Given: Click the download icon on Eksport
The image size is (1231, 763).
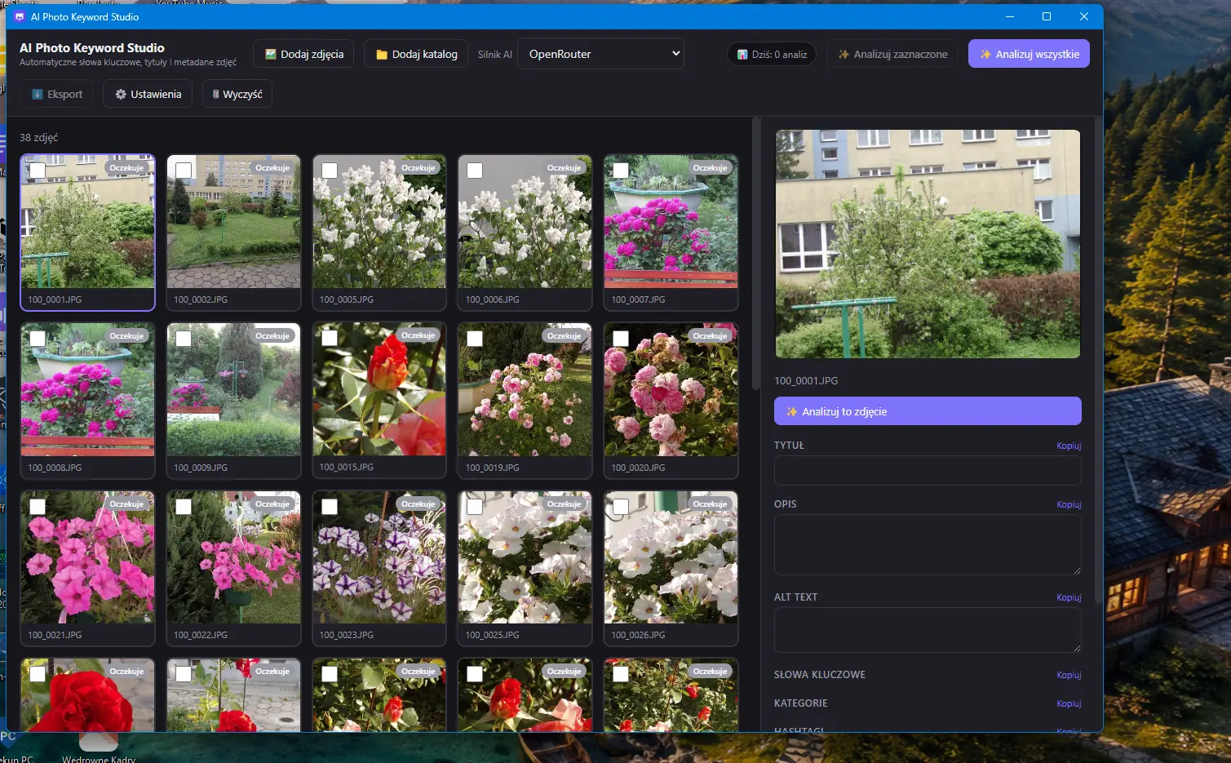Looking at the screenshot, I should (x=38, y=95).
